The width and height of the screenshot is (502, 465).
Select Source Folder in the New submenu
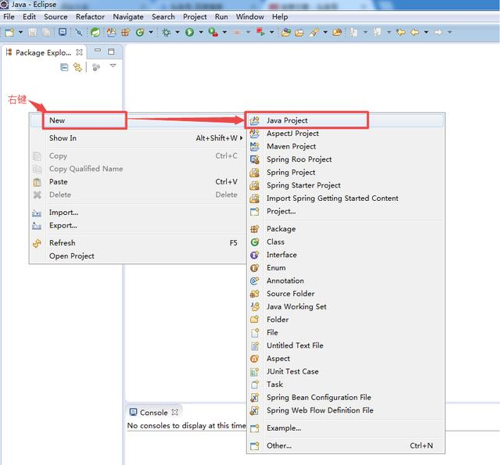point(346,294)
